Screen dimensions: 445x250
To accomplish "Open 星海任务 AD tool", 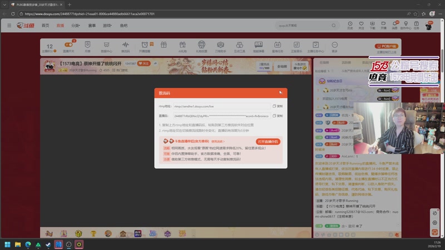I will [278, 47].
